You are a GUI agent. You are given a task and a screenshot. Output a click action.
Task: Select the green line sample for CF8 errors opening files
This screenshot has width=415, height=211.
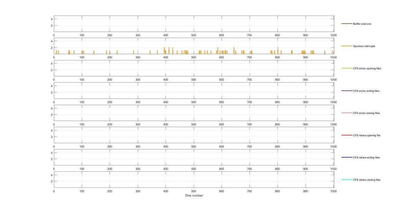347,68
